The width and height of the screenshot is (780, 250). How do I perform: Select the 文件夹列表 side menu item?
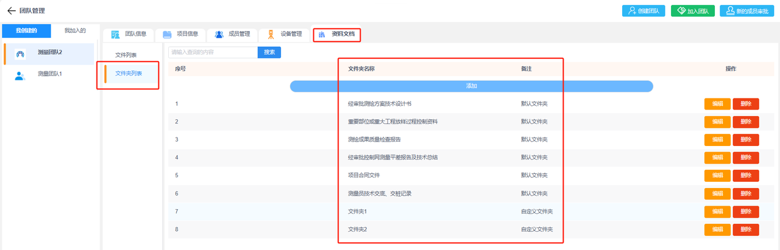[129, 74]
